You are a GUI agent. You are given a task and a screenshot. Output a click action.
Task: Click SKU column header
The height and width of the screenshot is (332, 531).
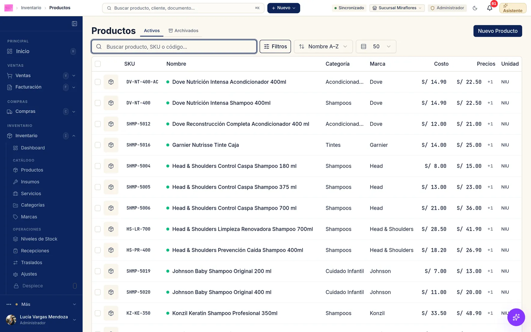(x=129, y=64)
